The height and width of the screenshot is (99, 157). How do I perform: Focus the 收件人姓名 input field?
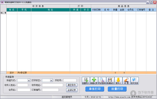coord(23,85)
